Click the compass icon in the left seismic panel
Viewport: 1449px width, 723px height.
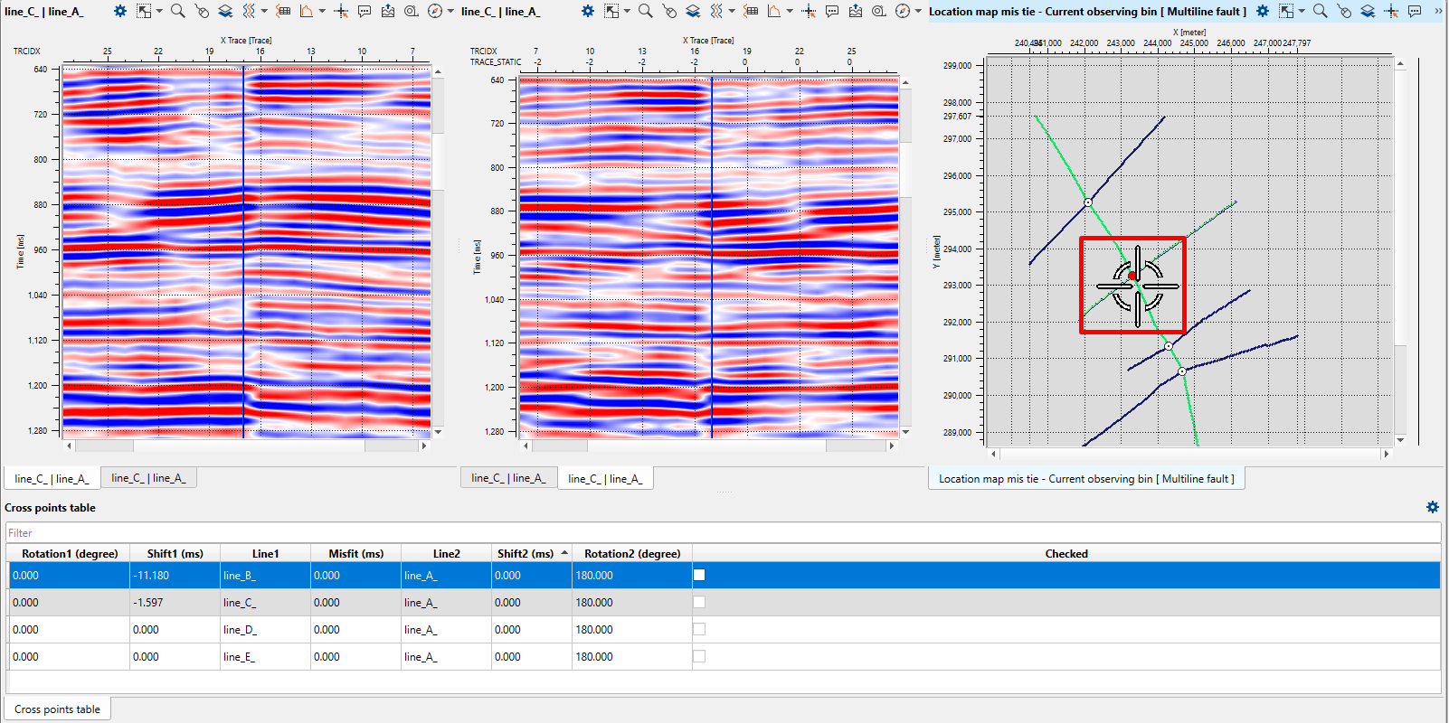435,11
